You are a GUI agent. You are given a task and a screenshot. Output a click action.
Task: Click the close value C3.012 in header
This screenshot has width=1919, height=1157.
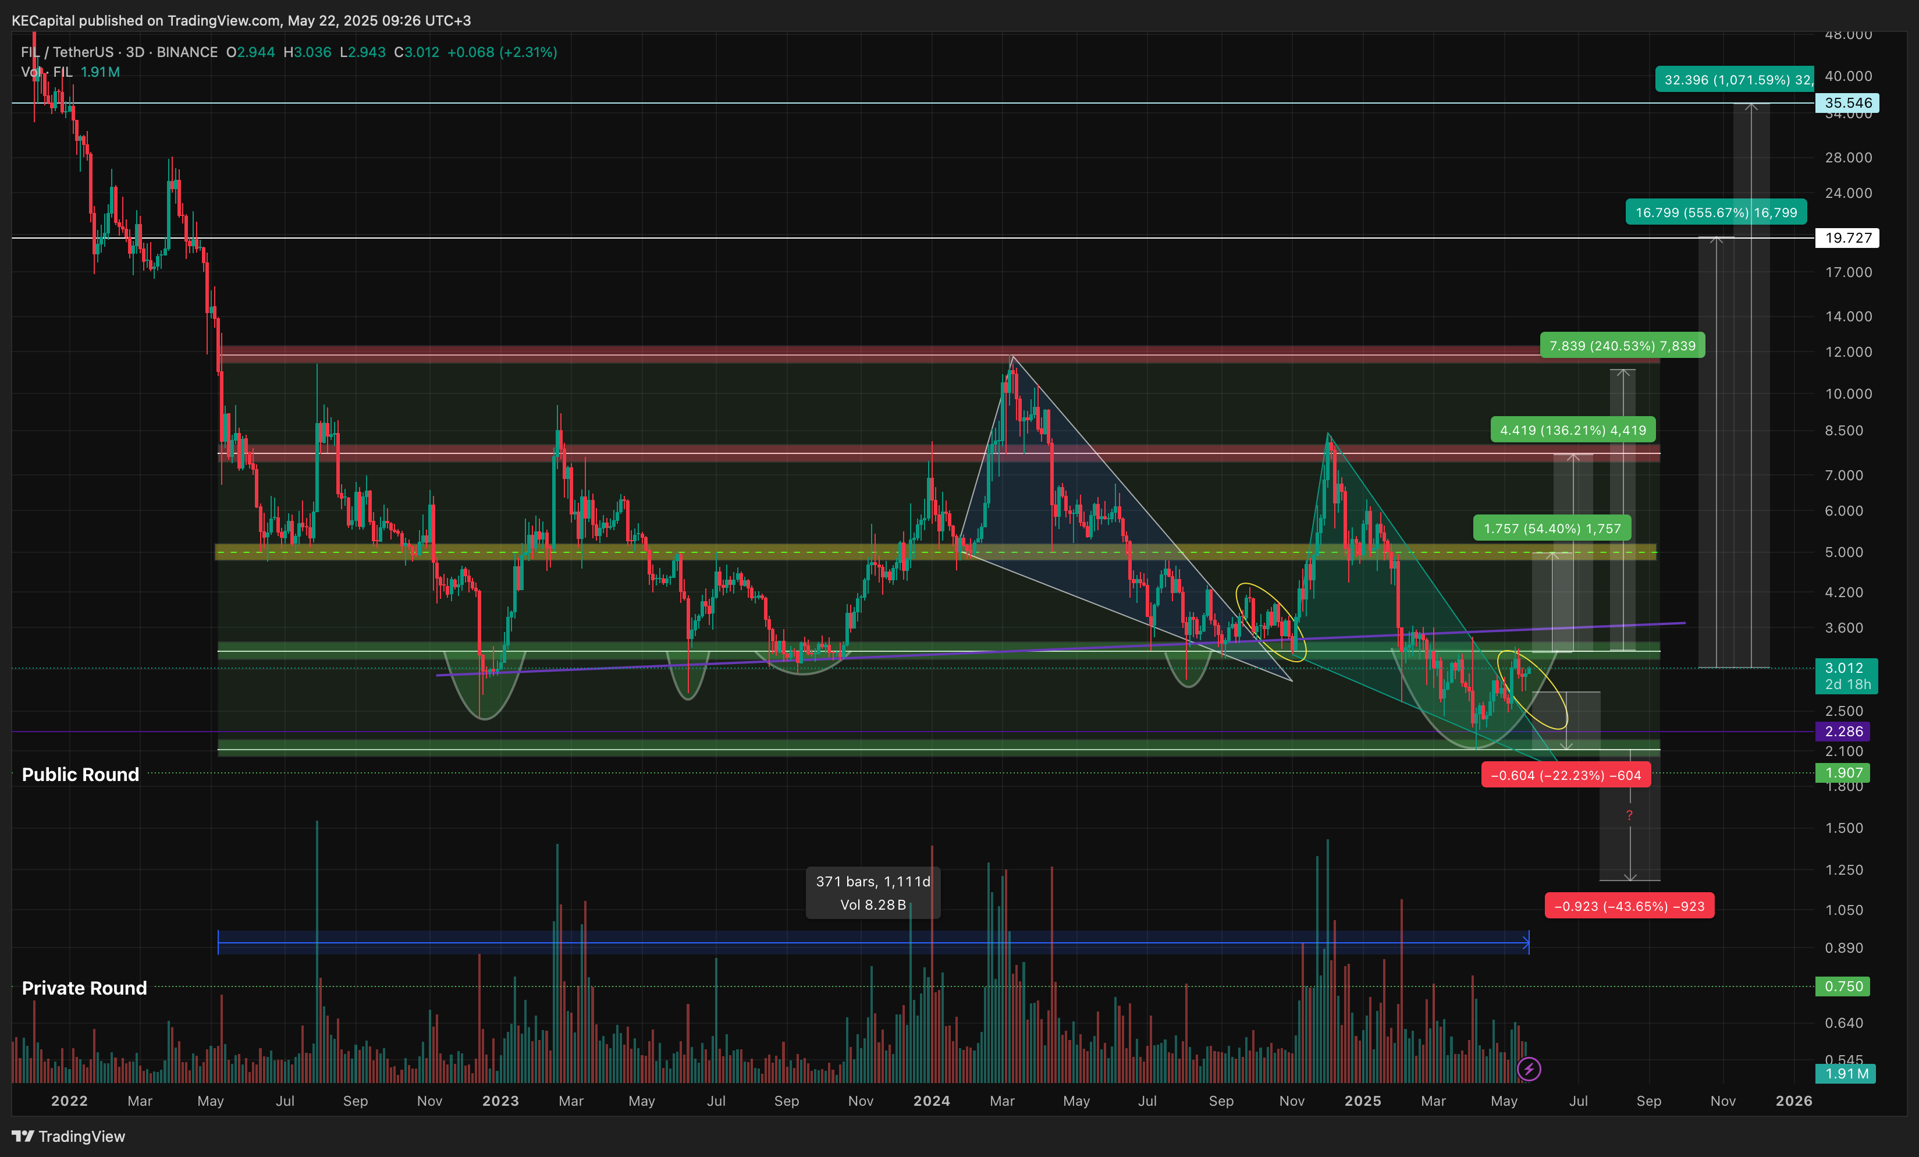point(417,52)
